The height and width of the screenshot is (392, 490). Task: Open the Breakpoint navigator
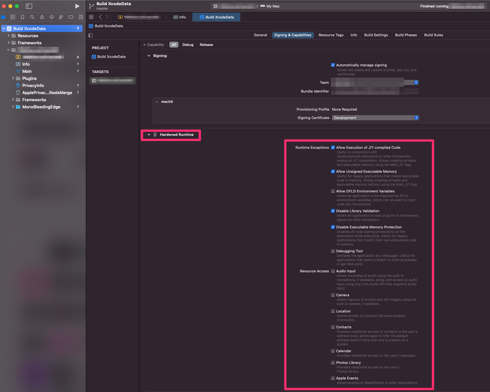click(x=71, y=17)
